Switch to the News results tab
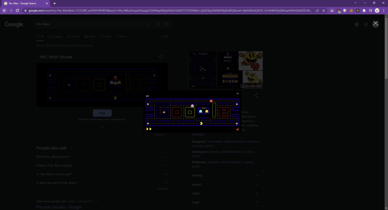The width and height of the screenshot is (388, 210). point(90,37)
